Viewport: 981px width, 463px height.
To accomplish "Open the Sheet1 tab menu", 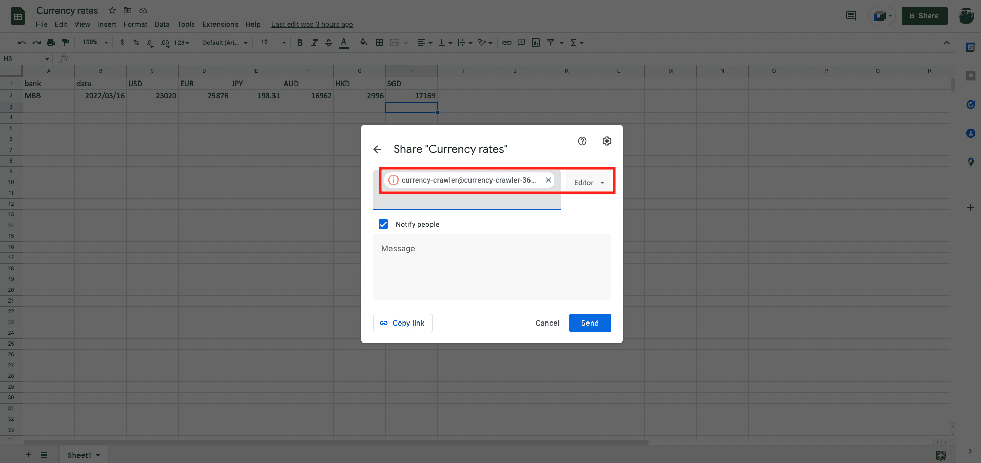I will (x=97, y=455).
